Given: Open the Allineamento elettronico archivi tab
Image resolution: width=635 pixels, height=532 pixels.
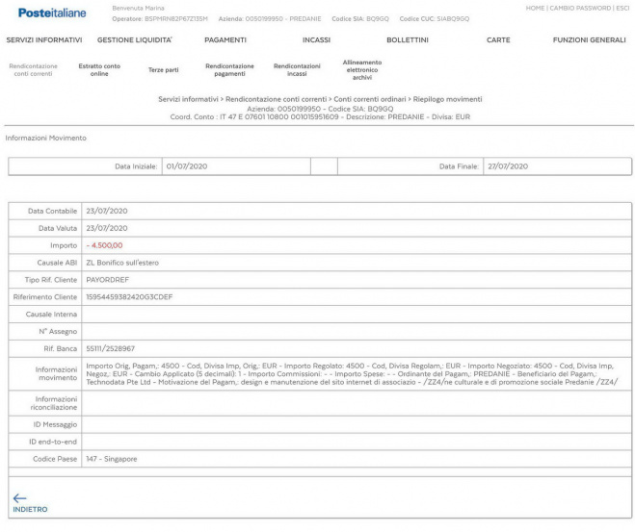Looking at the screenshot, I should [x=361, y=69].
